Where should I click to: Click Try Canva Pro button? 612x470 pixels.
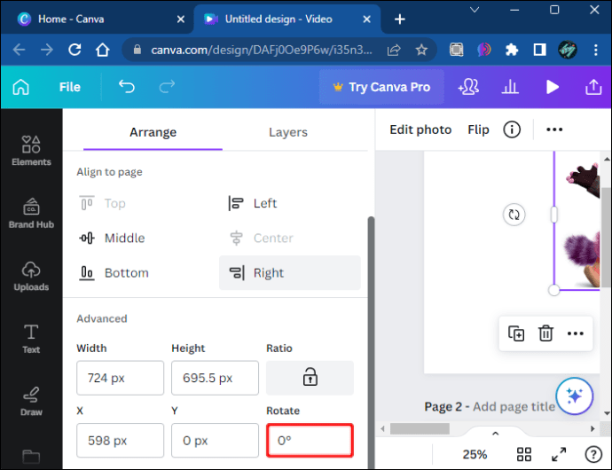point(381,87)
